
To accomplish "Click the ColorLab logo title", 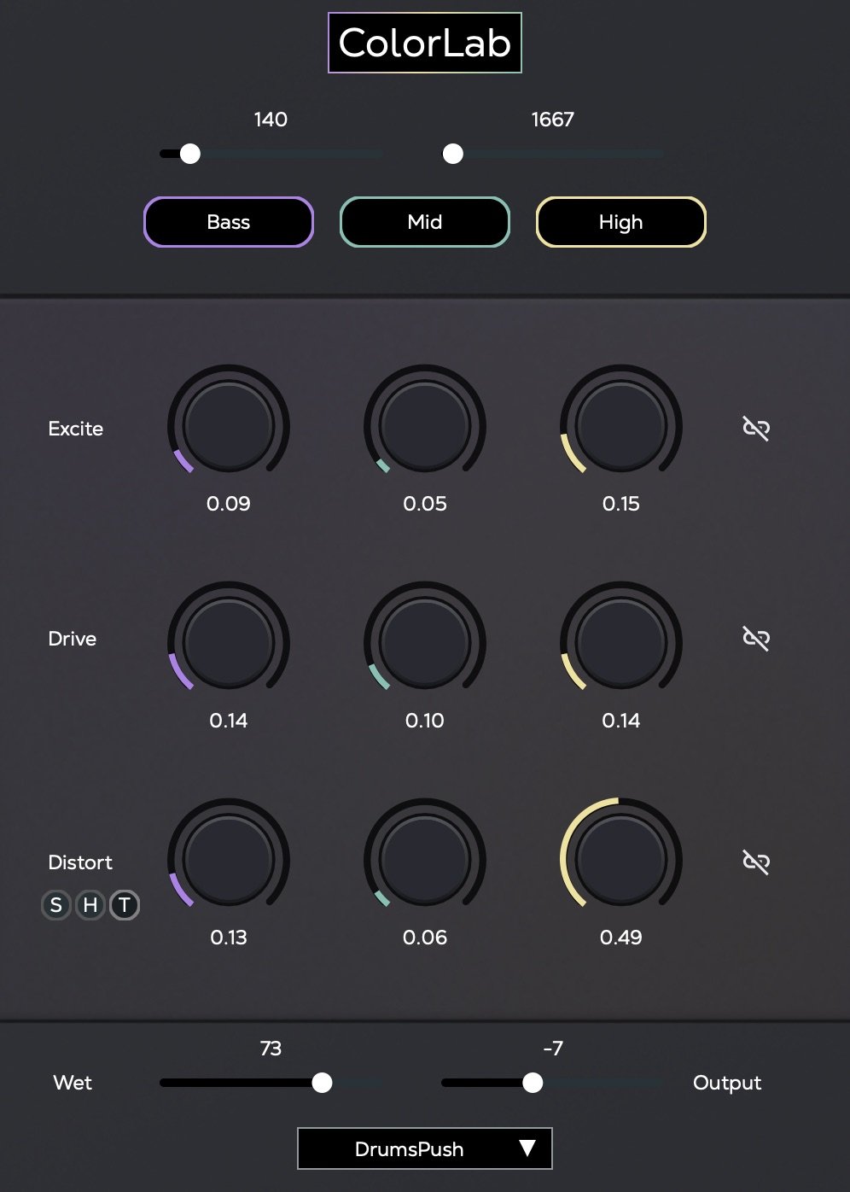I will pyautogui.click(x=425, y=43).
